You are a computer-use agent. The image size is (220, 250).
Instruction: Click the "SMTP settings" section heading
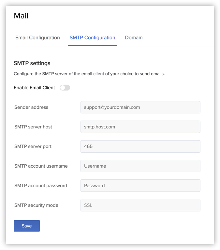(x=32, y=63)
